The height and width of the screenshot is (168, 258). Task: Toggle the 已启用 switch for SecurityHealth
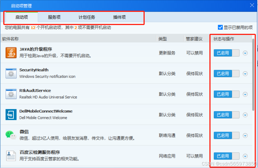(x=226, y=73)
